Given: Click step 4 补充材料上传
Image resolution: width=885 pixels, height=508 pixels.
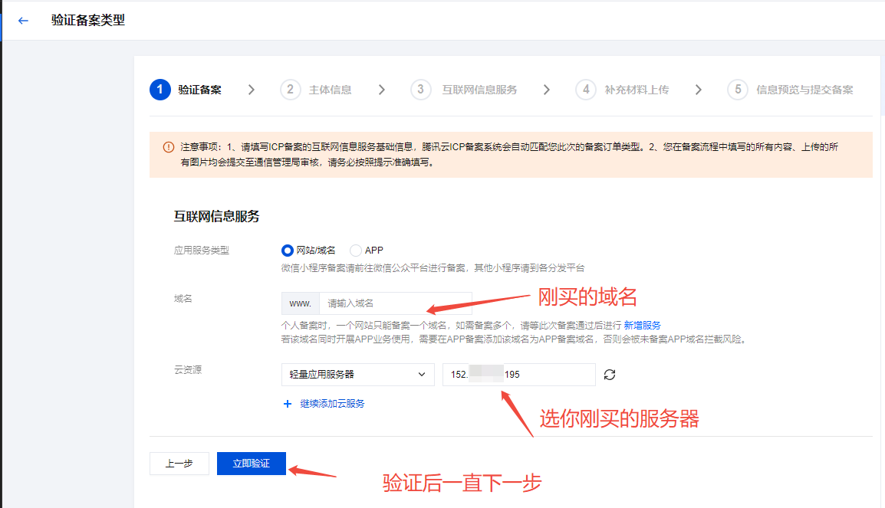Looking at the screenshot, I should coord(622,90).
